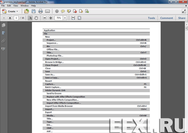Screen dimensions: 188x133
Task: Open the Create PDF menu
Action: (x=10, y=11)
